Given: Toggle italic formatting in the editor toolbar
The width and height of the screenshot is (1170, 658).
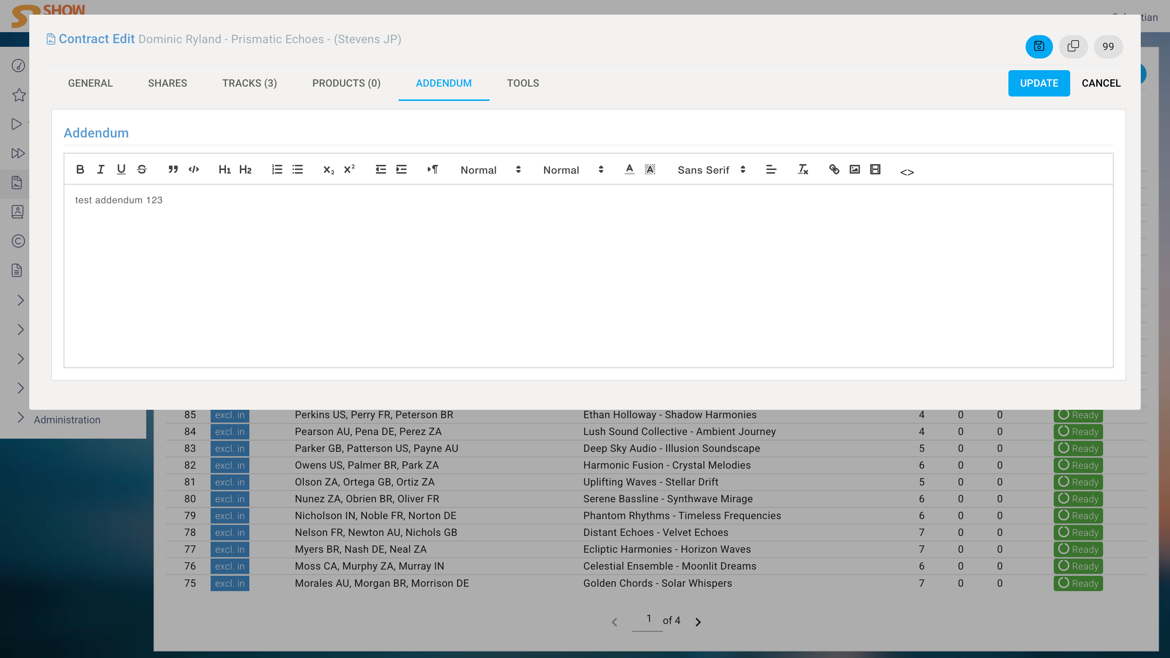Looking at the screenshot, I should click(101, 169).
